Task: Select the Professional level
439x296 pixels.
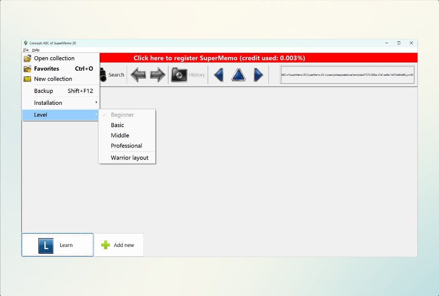Action: [x=126, y=145]
